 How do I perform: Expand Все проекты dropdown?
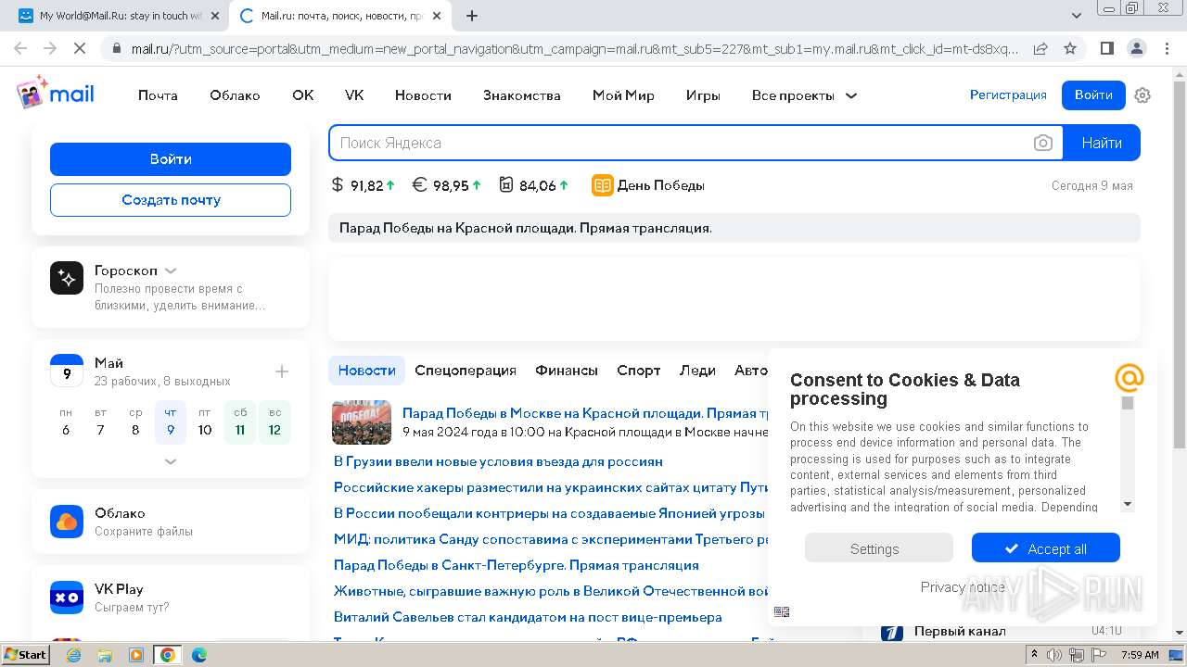click(x=803, y=95)
